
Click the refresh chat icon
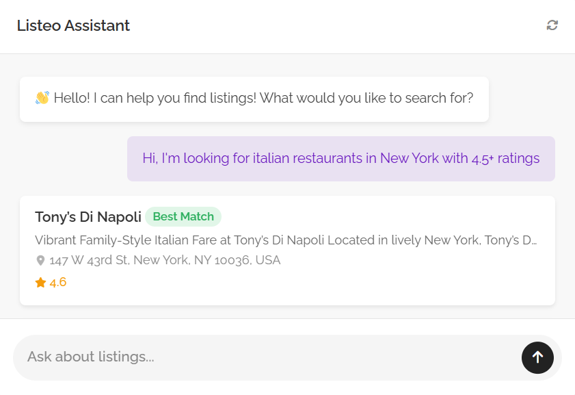pos(552,25)
